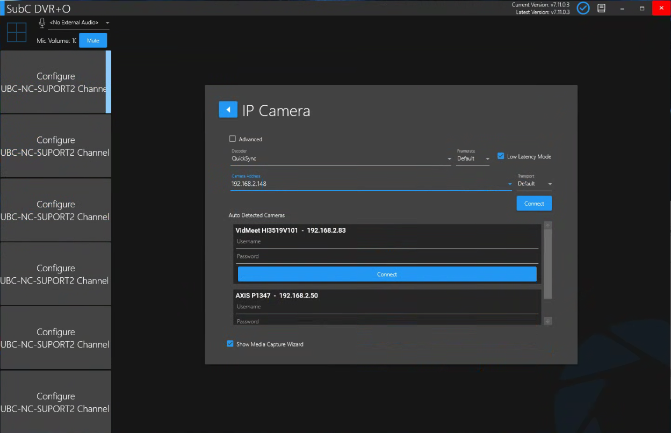Image resolution: width=671 pixels, height=433 pixels.
Task: Select the first Configure channel tile
Action: click(x=55, y=82)
